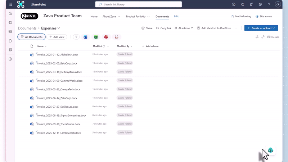Open the Details pane
The image size is (288, 162).
[273, 37]
